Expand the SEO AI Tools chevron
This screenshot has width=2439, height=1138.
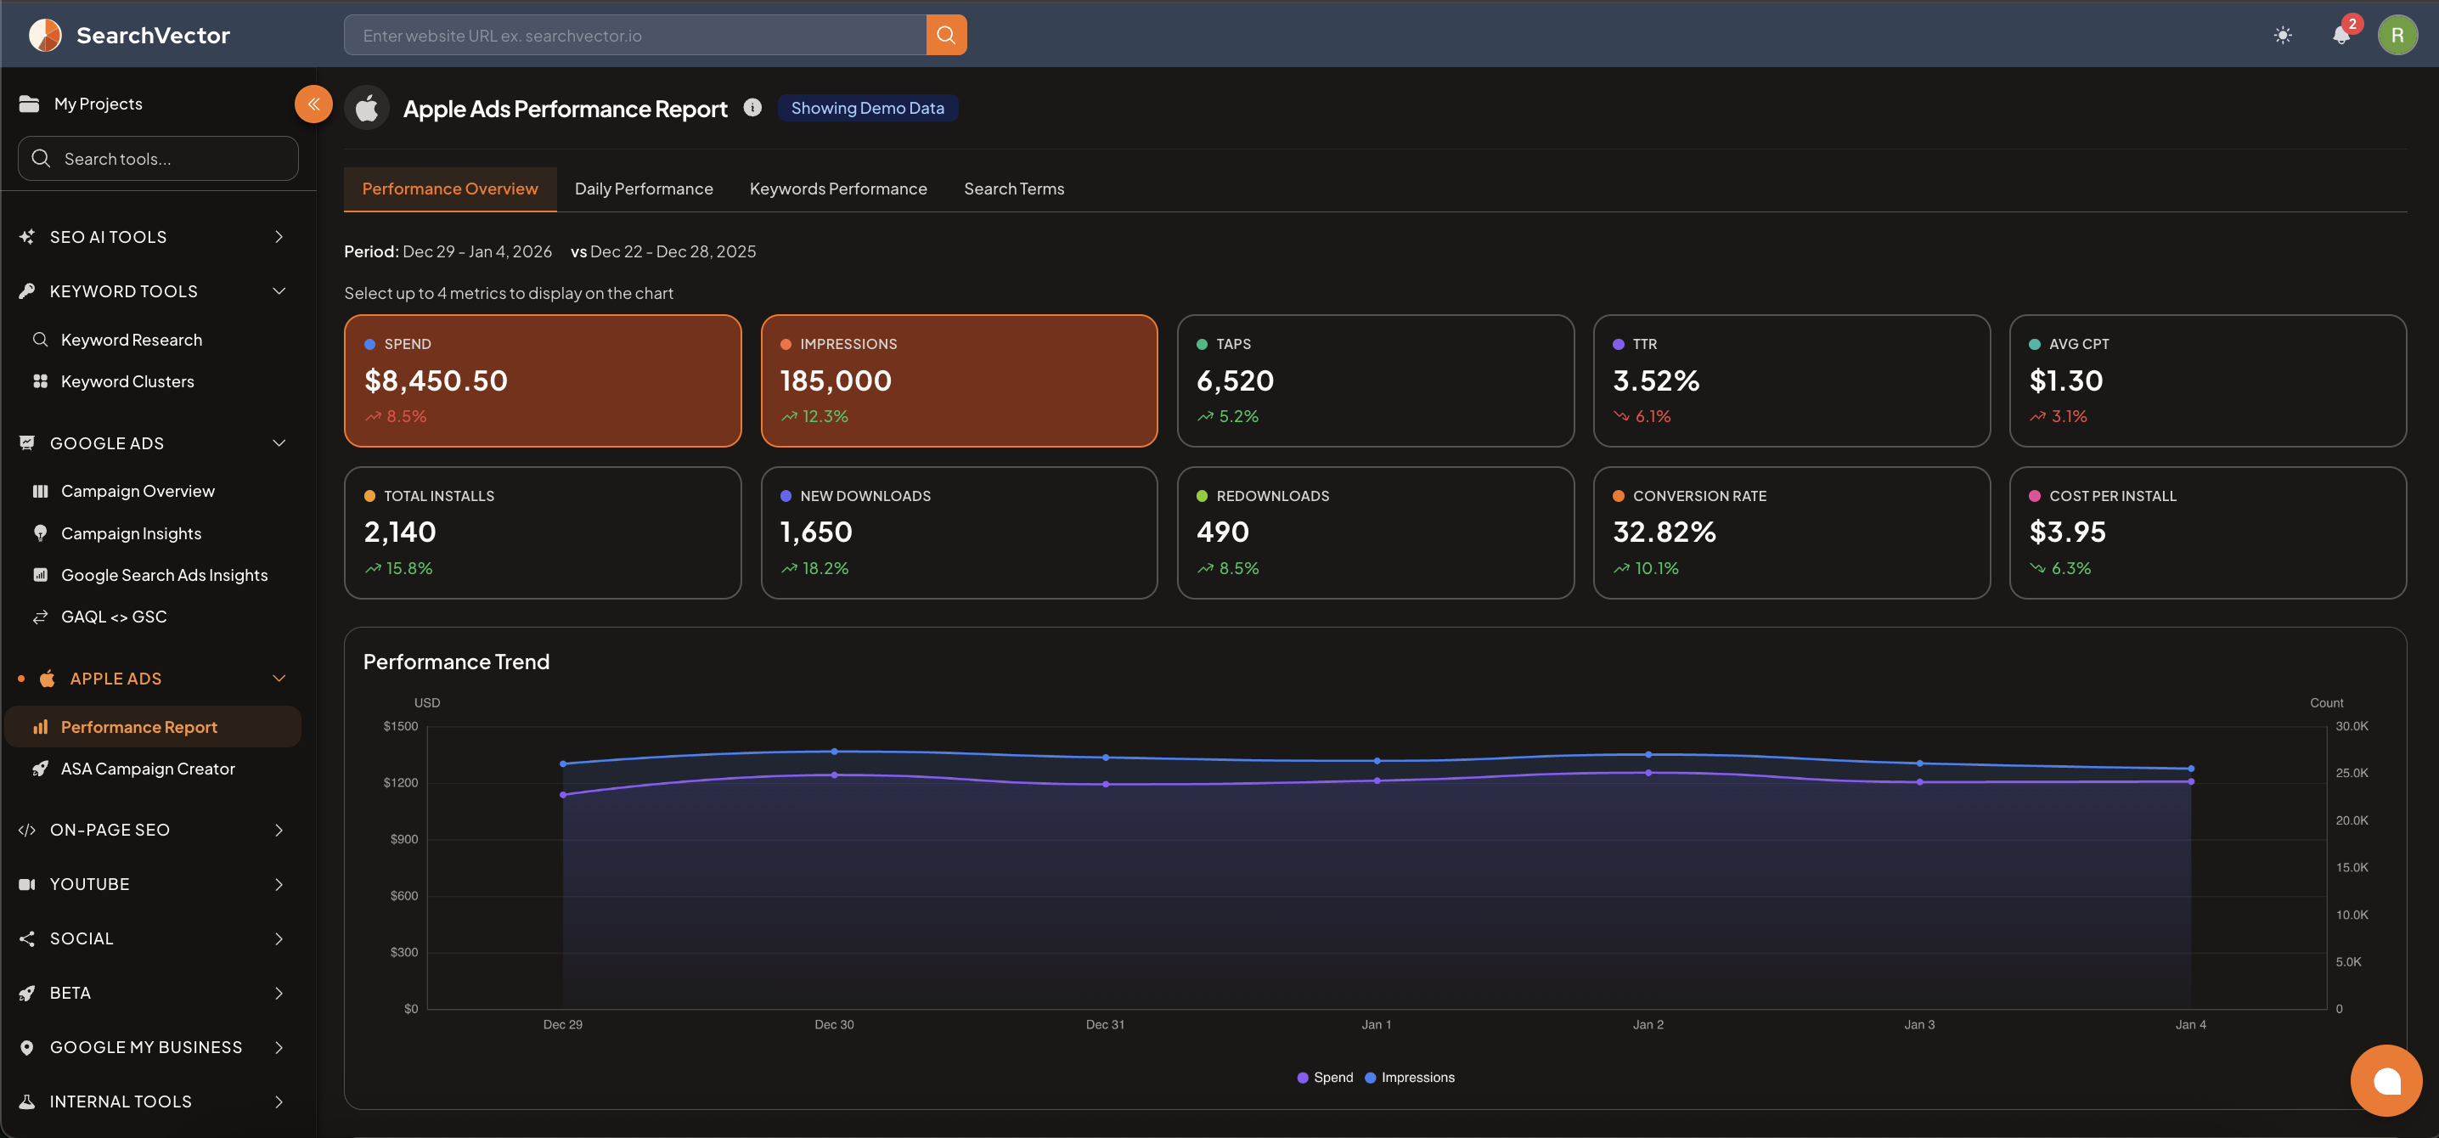pyautogui.click(x=279, y=237)
